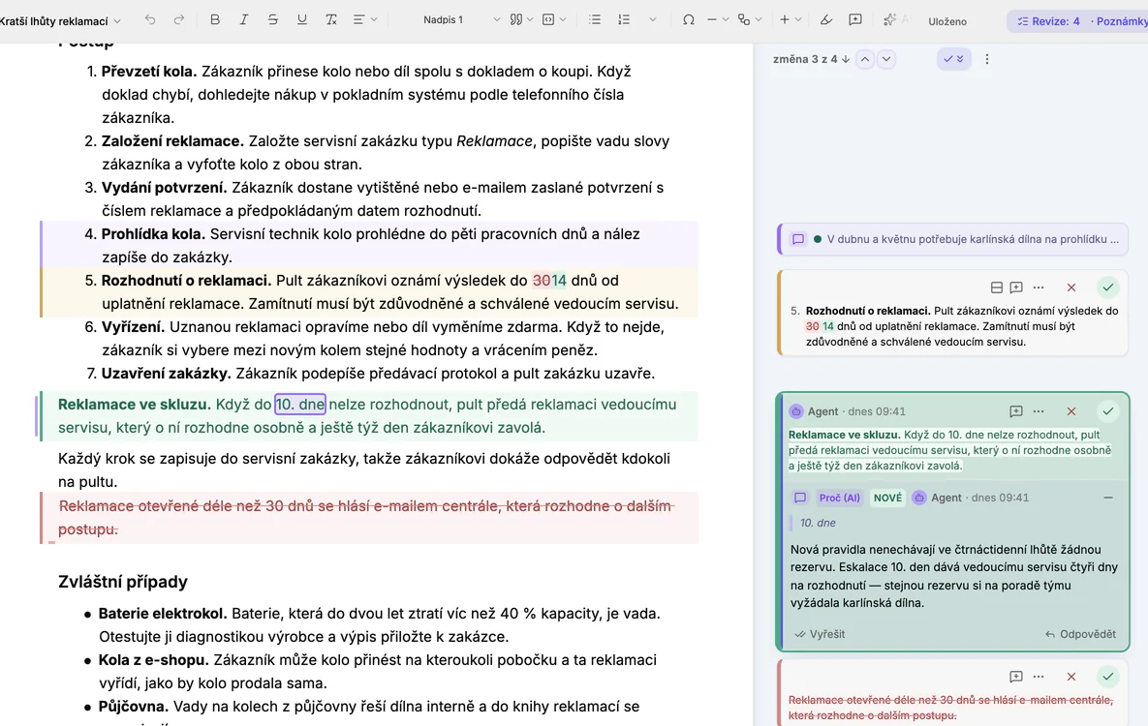Clear text formatting
Screen dimensions: 1148x726
click(x=331, y=19)
